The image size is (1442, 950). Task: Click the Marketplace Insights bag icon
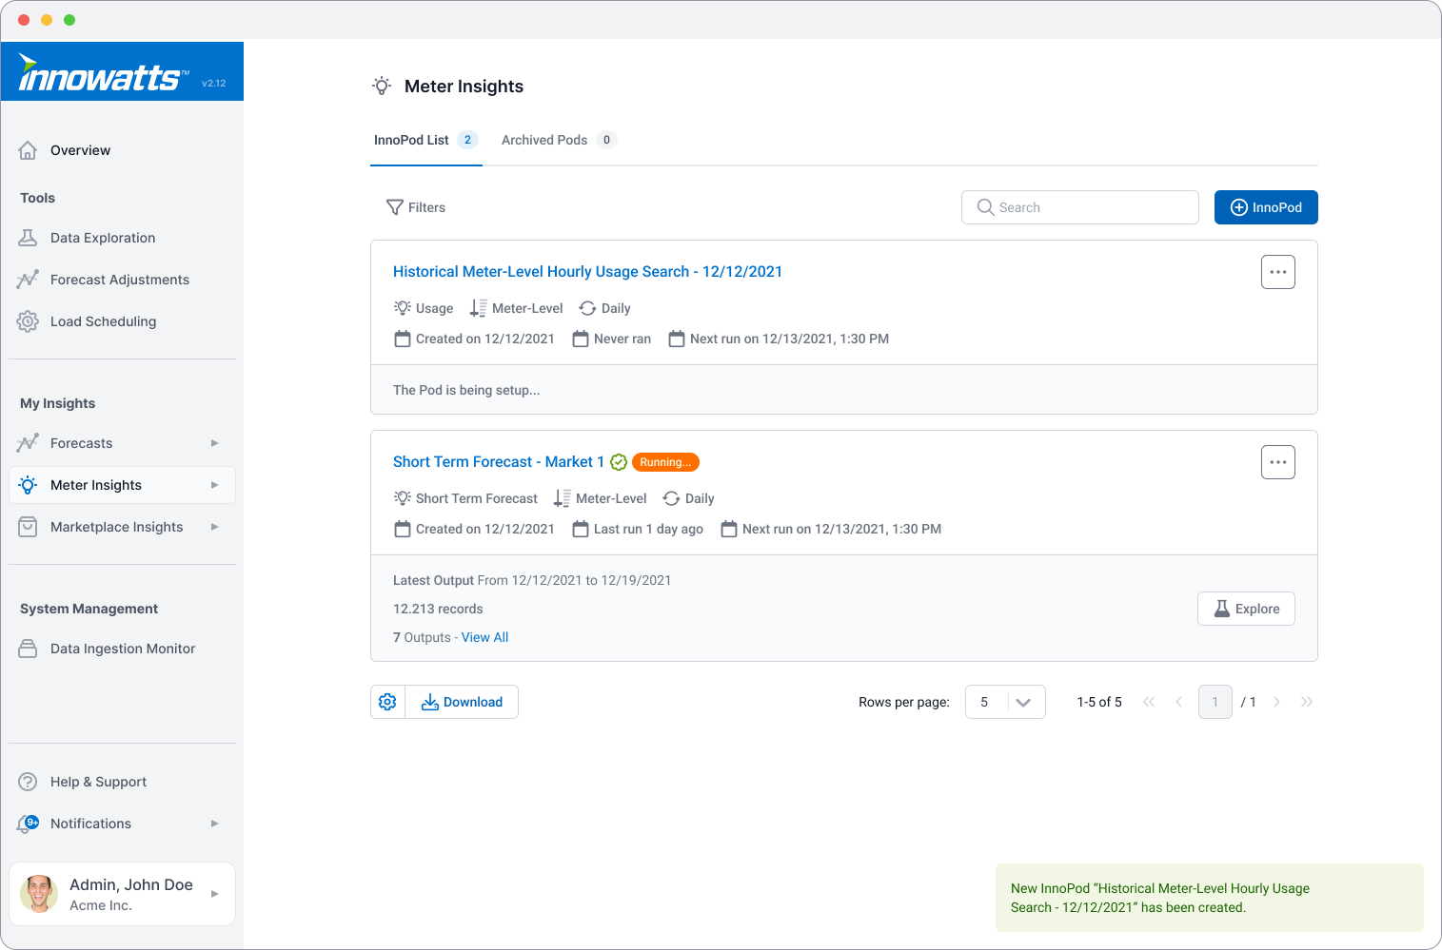click(x=28, y=527)
